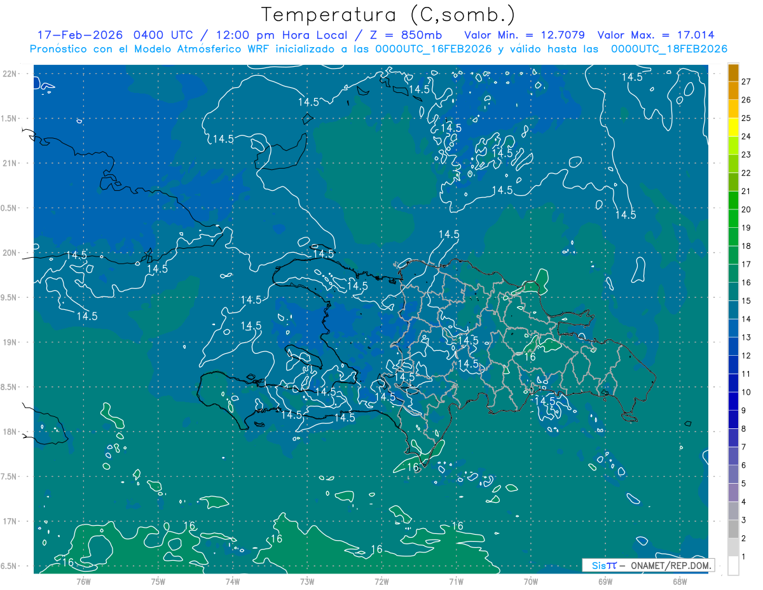Image resolution: width=763 pixels, height=590 pixels.
Task: Click latitude axis label '19N'
Action: pyautogui.click(x=11, y=342)
